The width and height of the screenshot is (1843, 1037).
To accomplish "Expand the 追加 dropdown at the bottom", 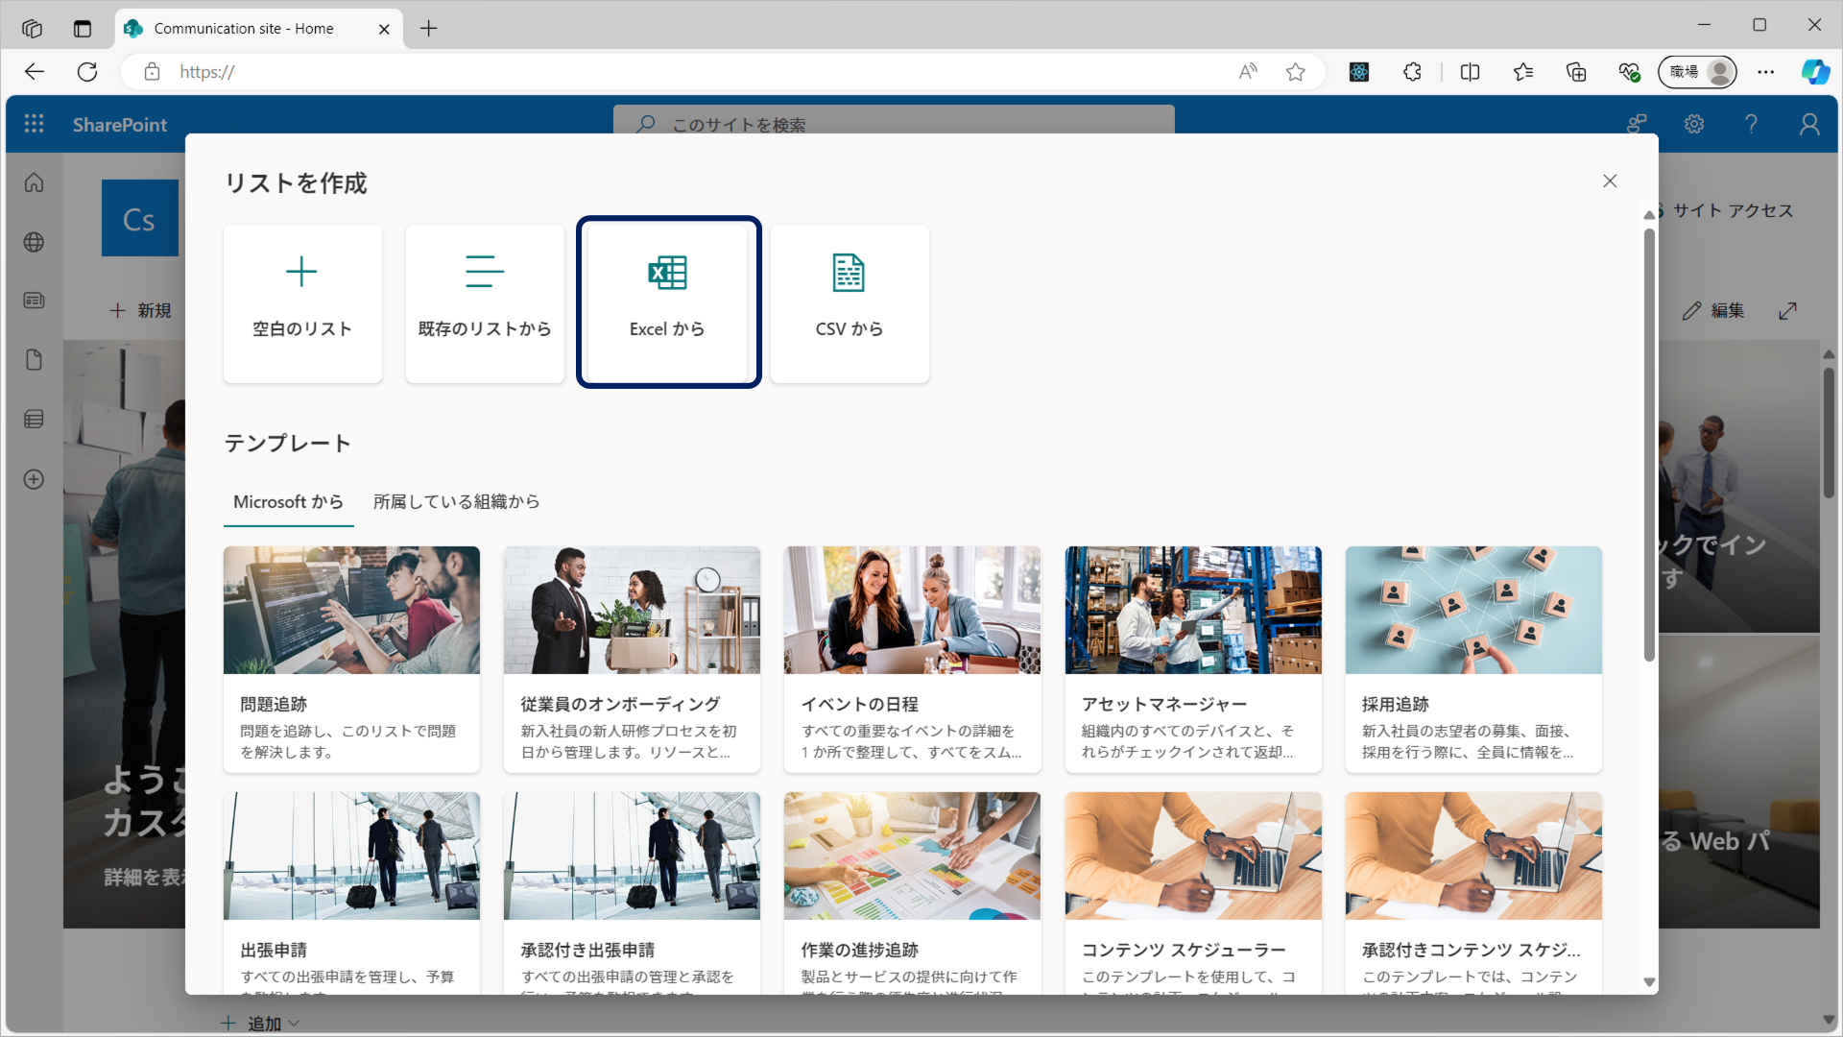I will 263,1024.
